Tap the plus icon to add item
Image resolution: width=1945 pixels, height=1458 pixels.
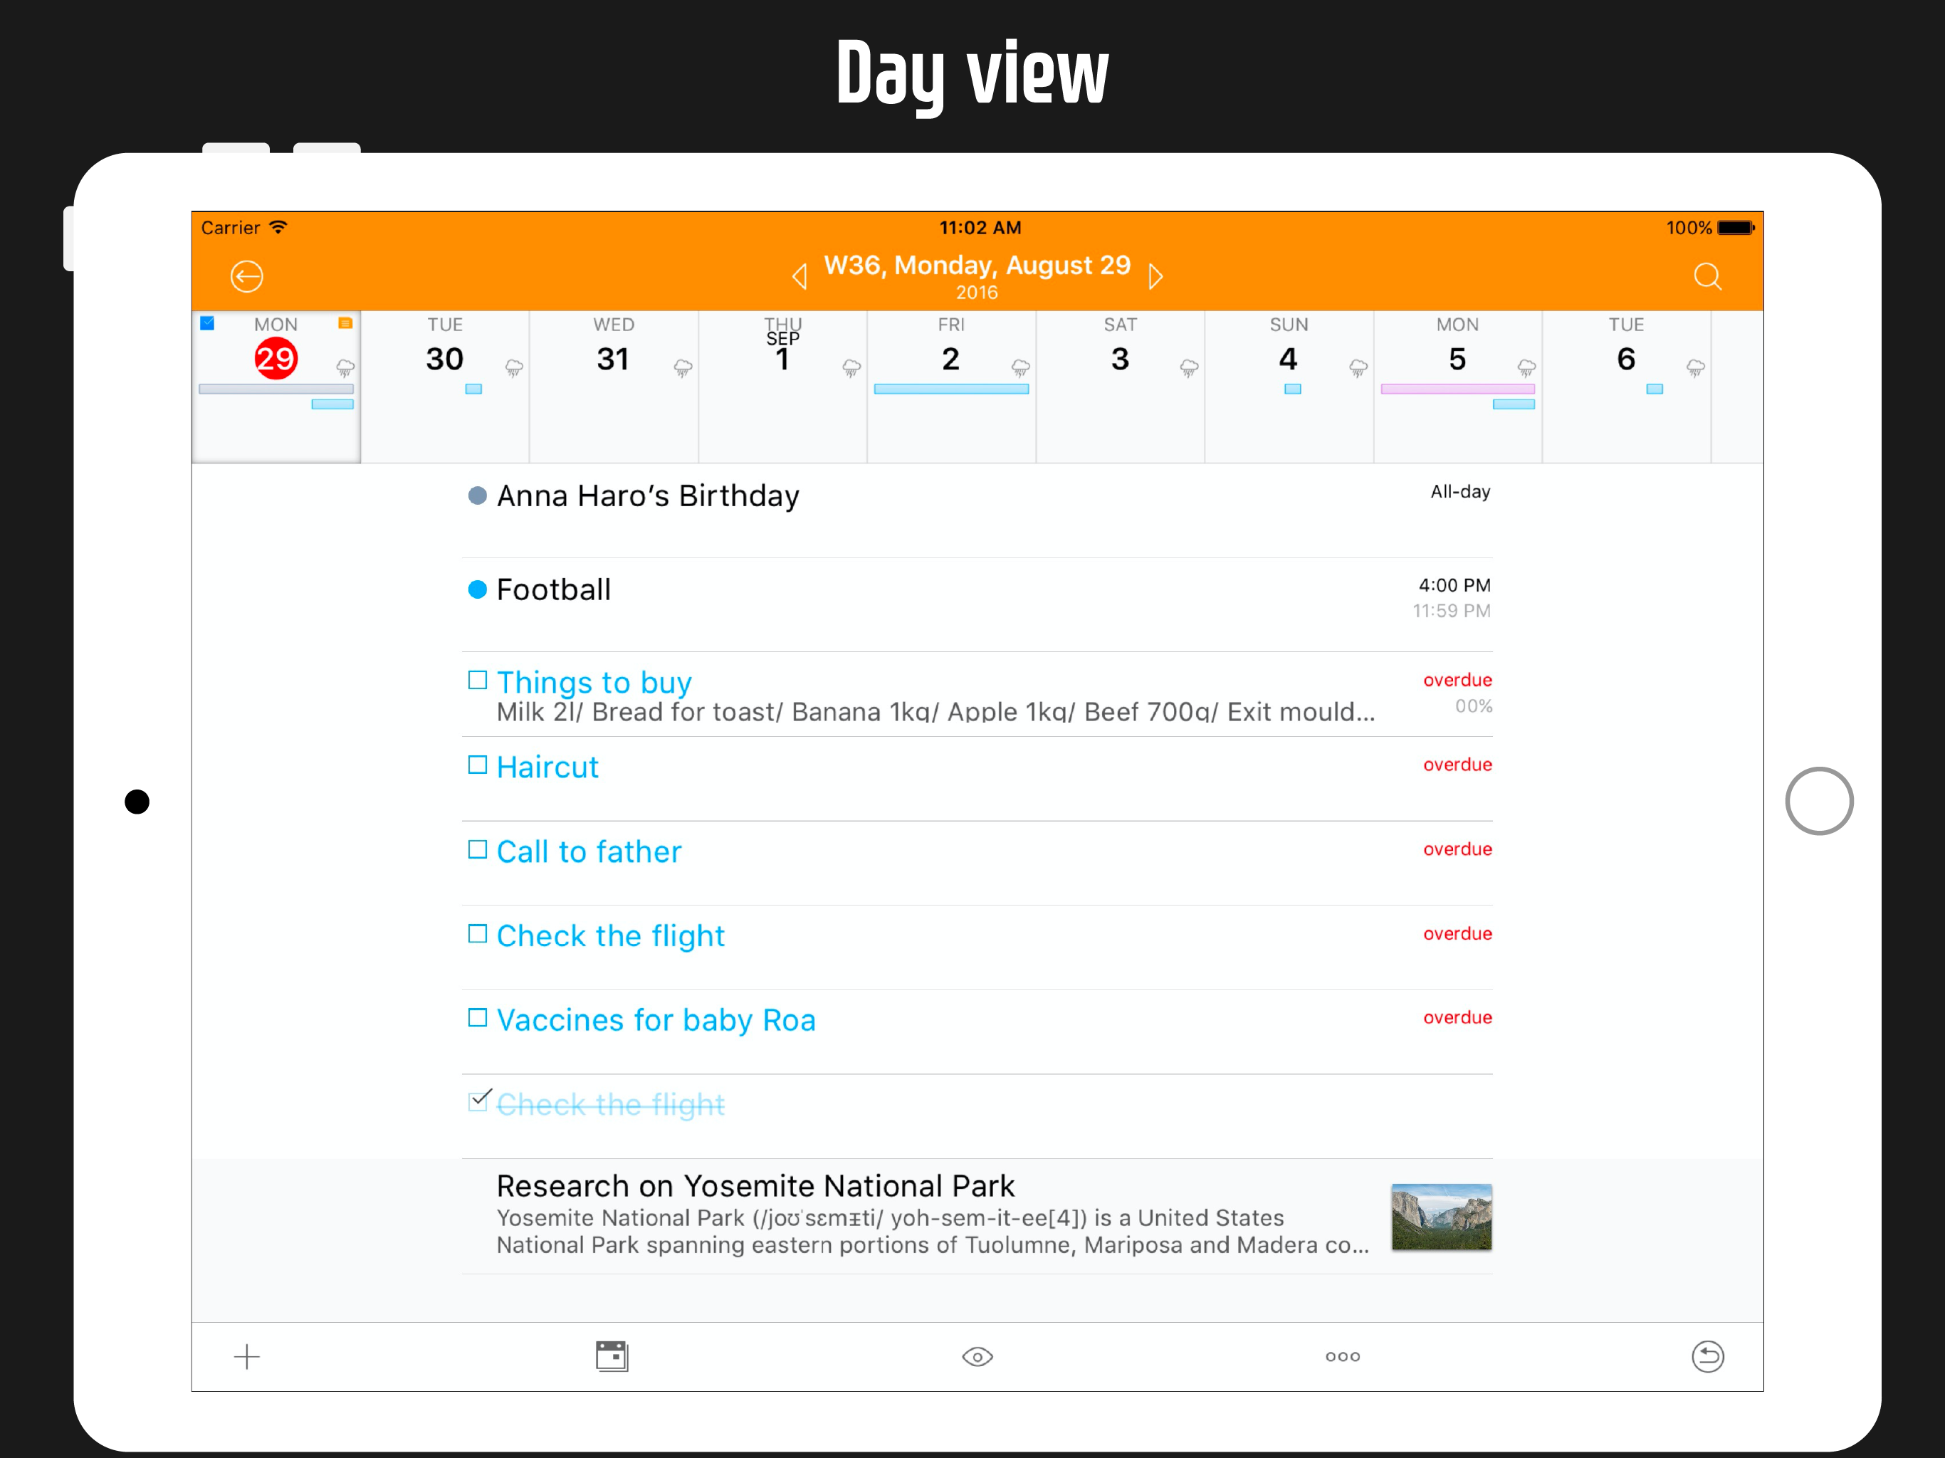246,1356
